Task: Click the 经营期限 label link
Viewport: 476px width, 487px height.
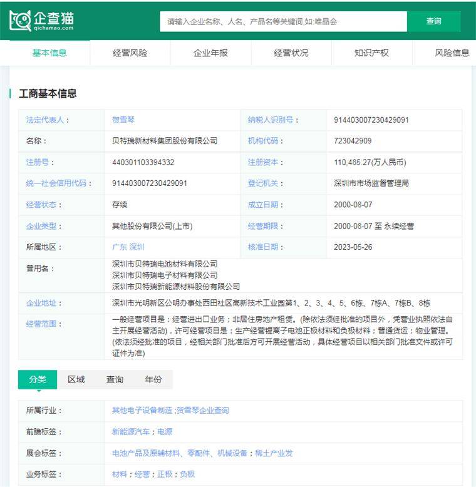Action: coord(263,226)
